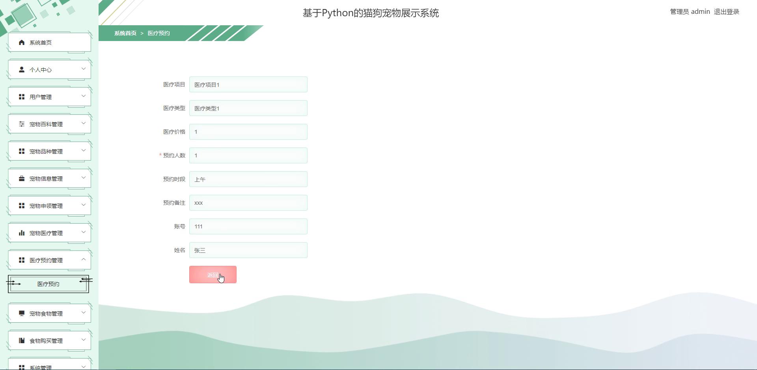
Task: Click the 姓名 field showing 张三
Action: tap(248, 250)
